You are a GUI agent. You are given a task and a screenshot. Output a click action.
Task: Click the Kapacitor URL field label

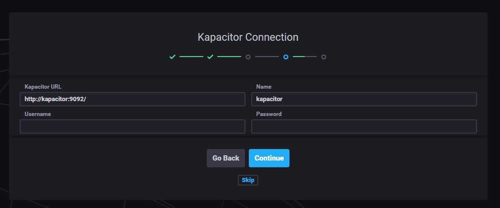click(x=43, y=87)
